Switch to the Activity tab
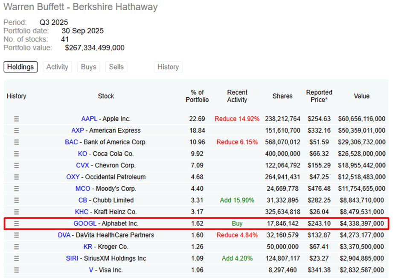Screen dimensions: 393x278 click(x=58, y=67)
